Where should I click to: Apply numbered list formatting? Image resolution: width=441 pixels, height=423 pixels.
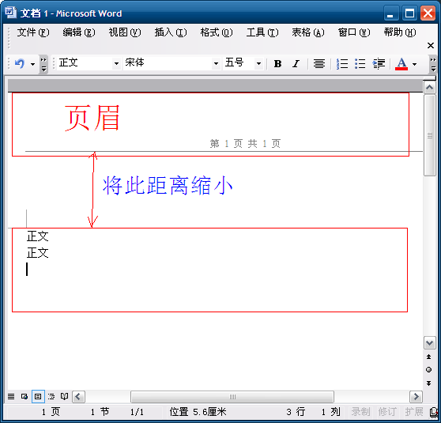point(342,64)
